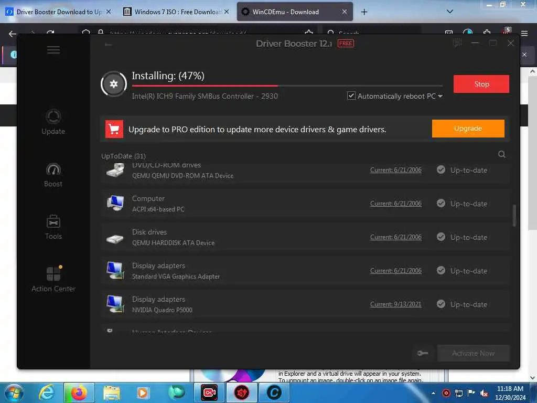Switch to Firefox on taskbar
Screen dimensions: 537x403
pos(79,393)
